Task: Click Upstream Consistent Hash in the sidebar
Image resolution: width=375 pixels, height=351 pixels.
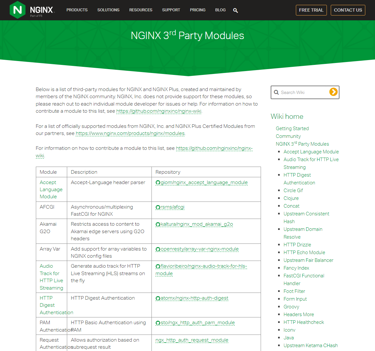Action: 306,213
